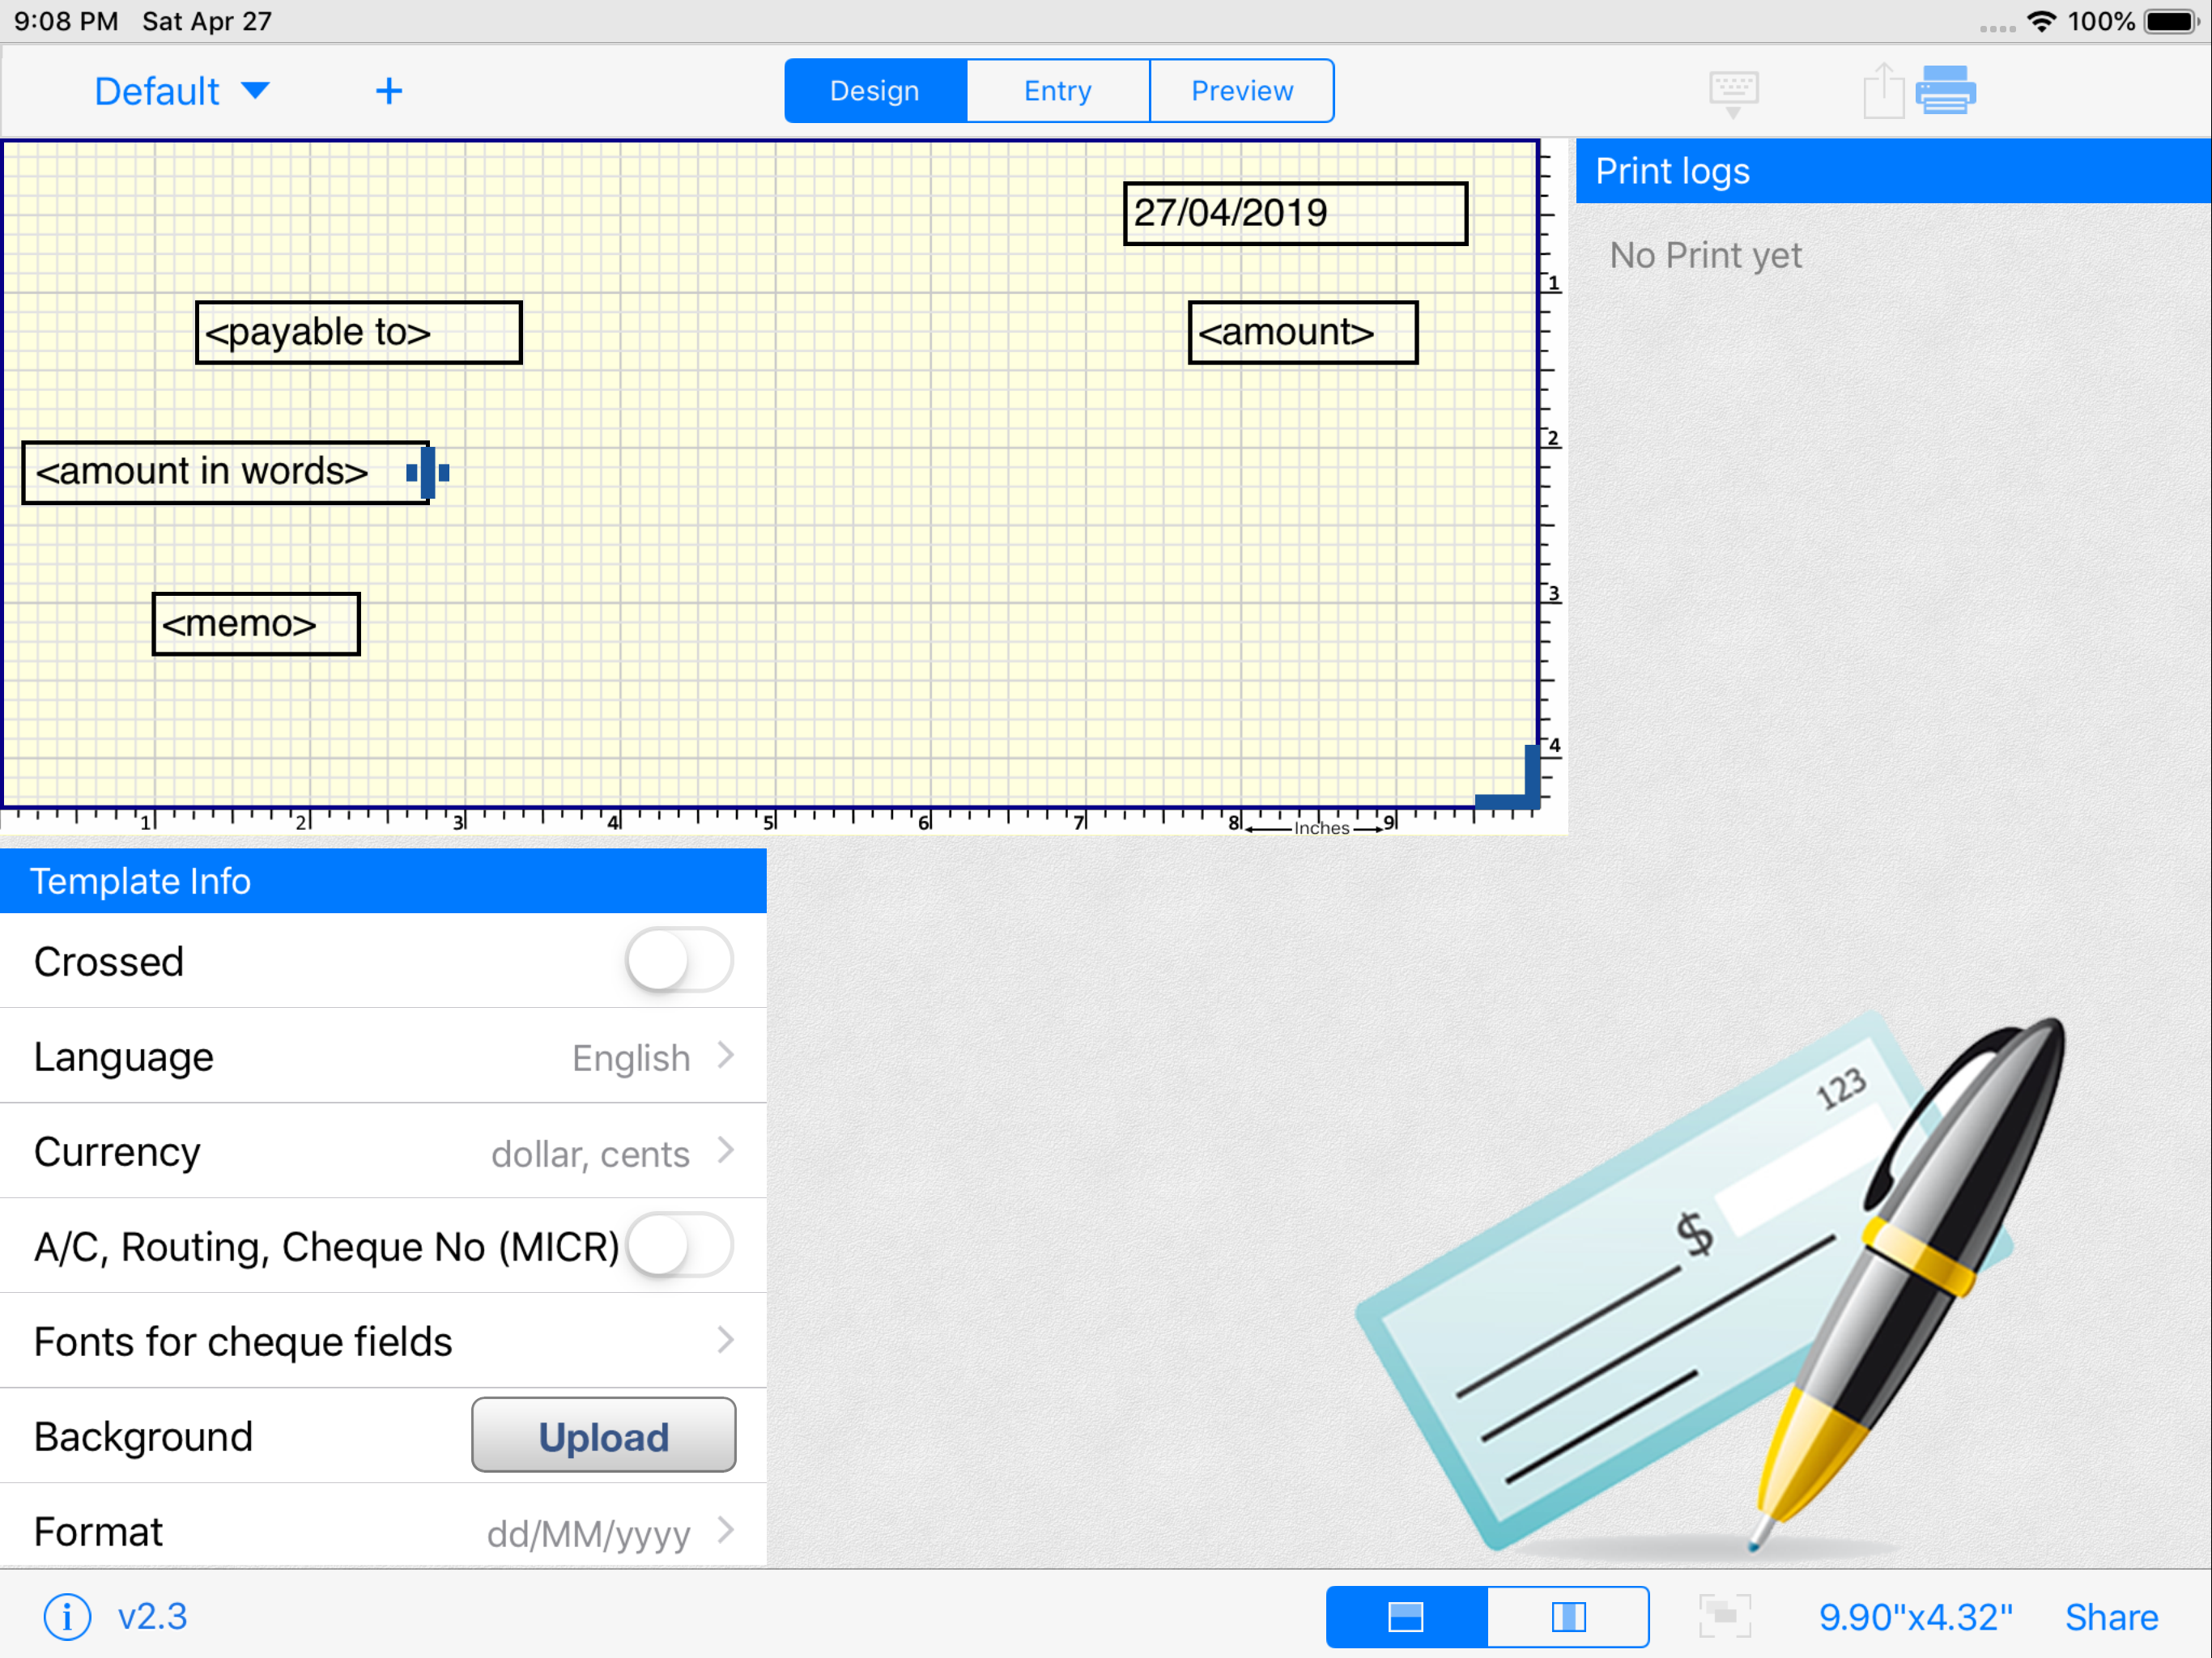Turn on the MICR toggle
Image resolution: width=2212 pixels, height=1658 pixels.
click(x=679, y=1245)
